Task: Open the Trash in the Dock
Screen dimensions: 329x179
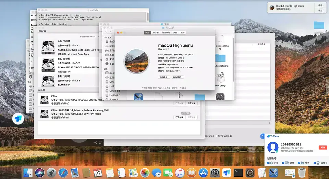Action: [x=302, y=173]
